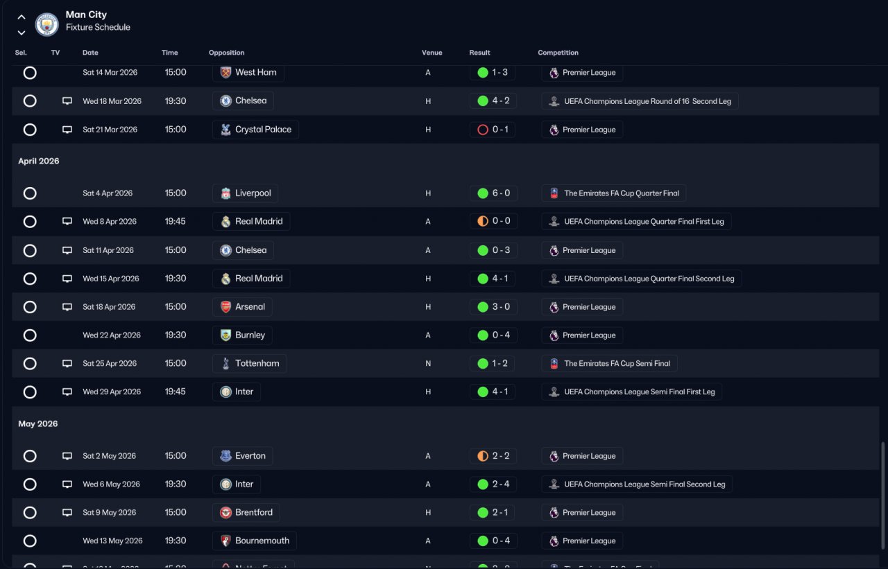Click the Liverpool badge in the FA Cup Quarter Final row
The width and height of the screenshot is (888, 569).
point(225,193)
